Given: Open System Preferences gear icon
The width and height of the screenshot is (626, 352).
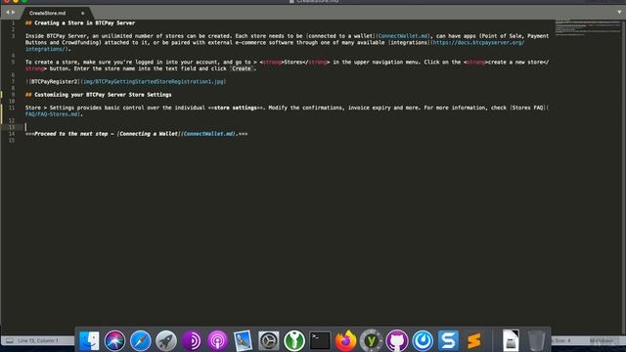Looking at the screenshot, I should click(x=269, y=341).
